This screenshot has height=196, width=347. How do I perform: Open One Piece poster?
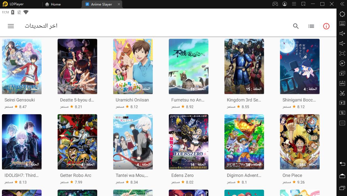tap(300, 142)
